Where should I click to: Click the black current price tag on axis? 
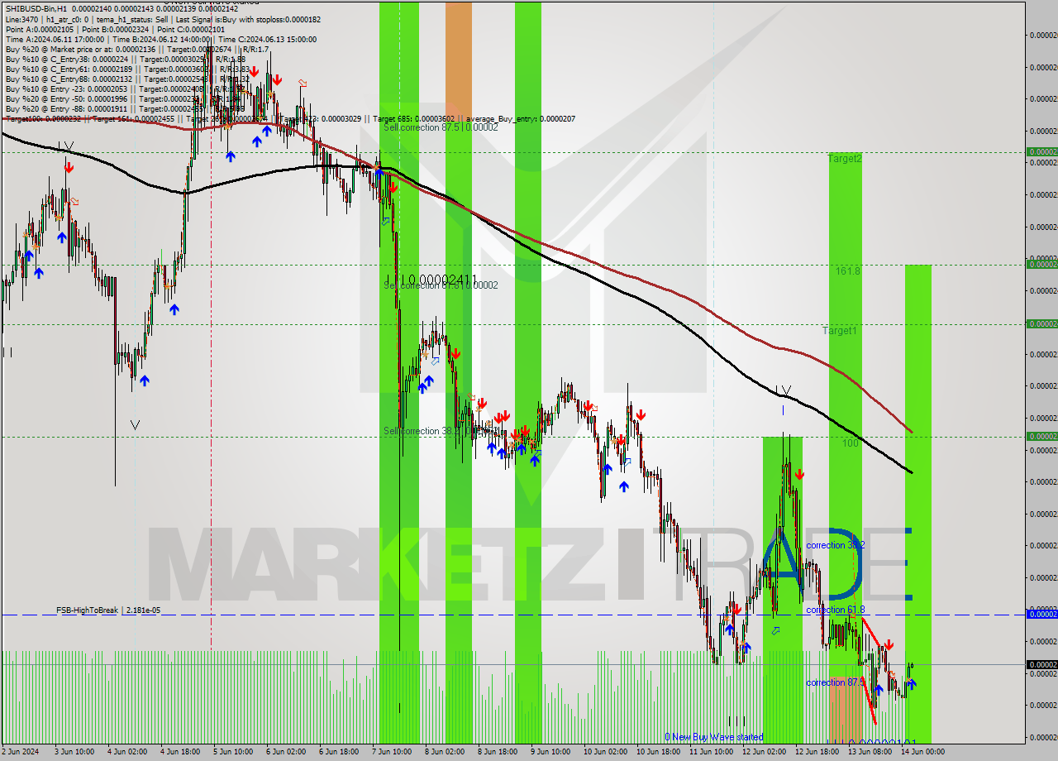pyautogui.click(x=1041, y=664)
